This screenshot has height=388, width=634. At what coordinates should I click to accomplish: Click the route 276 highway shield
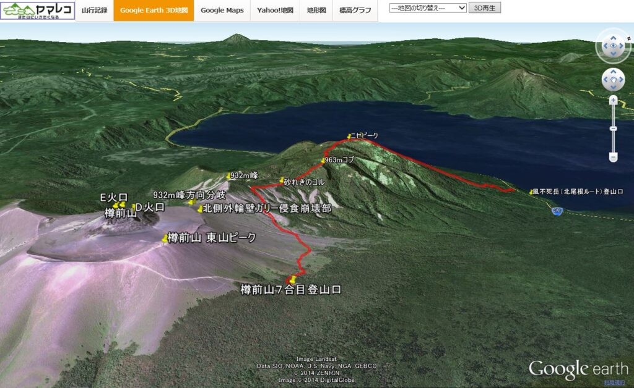[558, 211]
